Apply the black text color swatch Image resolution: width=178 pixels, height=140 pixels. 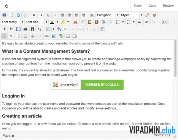(x=52, y=22)
